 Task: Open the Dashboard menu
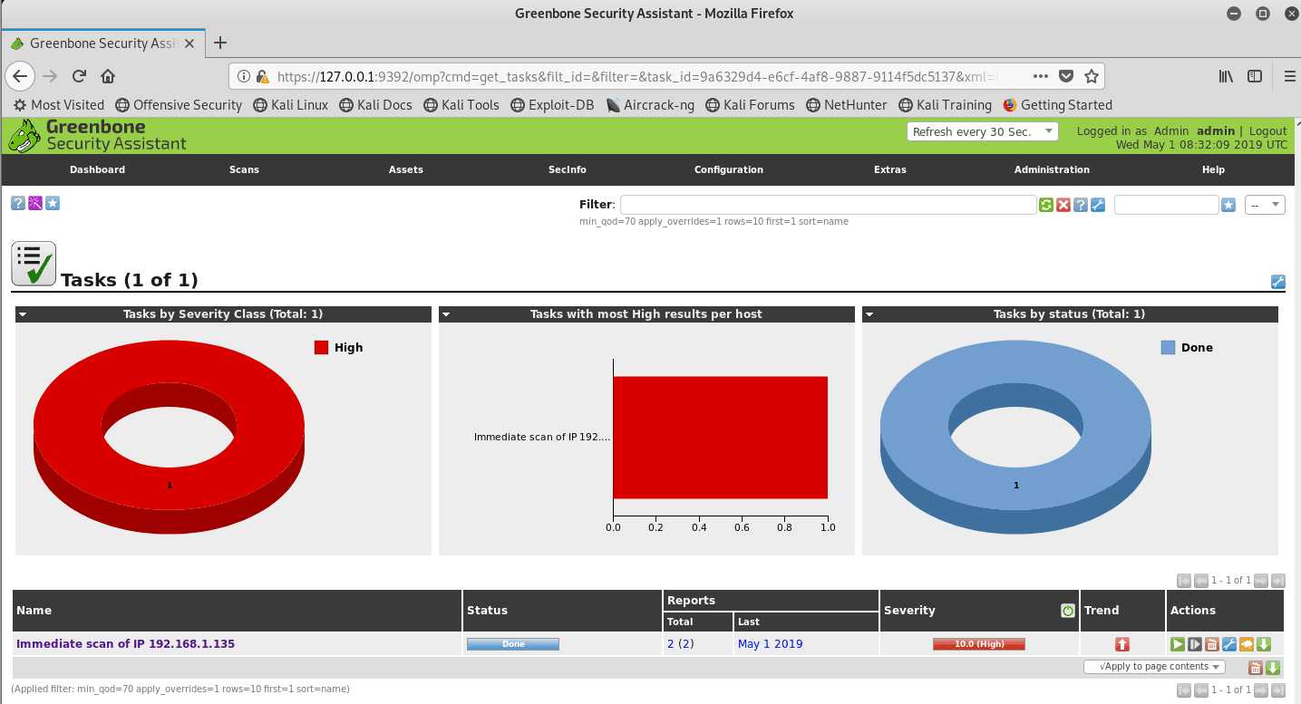click(x=97, y=169)
